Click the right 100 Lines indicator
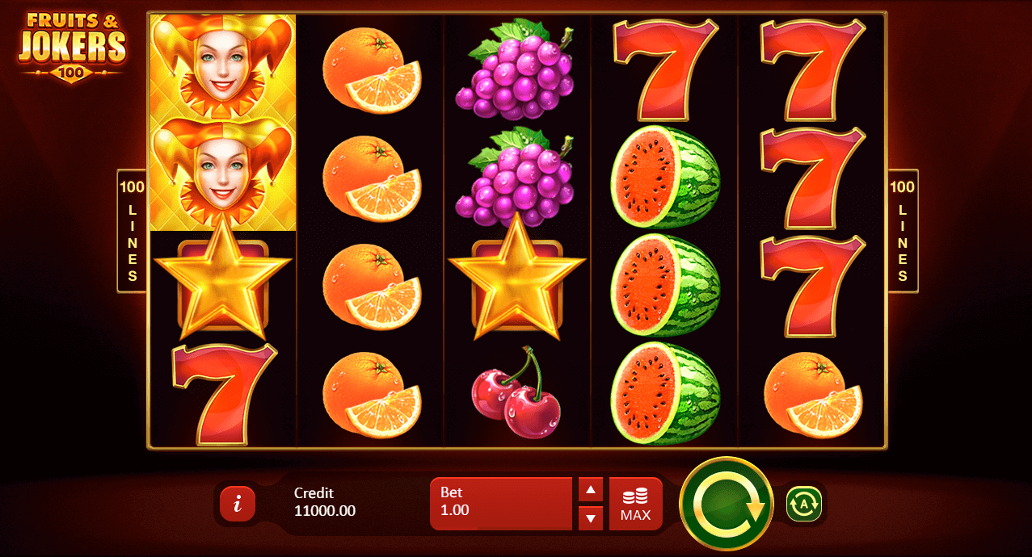The width and height of the screenshot is (1032, 557). coord(903,231)
